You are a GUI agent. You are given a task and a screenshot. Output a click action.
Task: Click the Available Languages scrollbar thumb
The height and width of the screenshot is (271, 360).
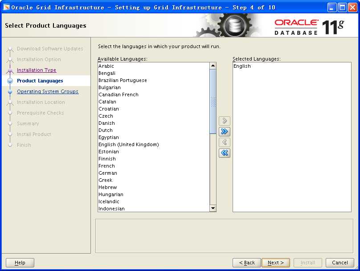(x=213, y=102)
